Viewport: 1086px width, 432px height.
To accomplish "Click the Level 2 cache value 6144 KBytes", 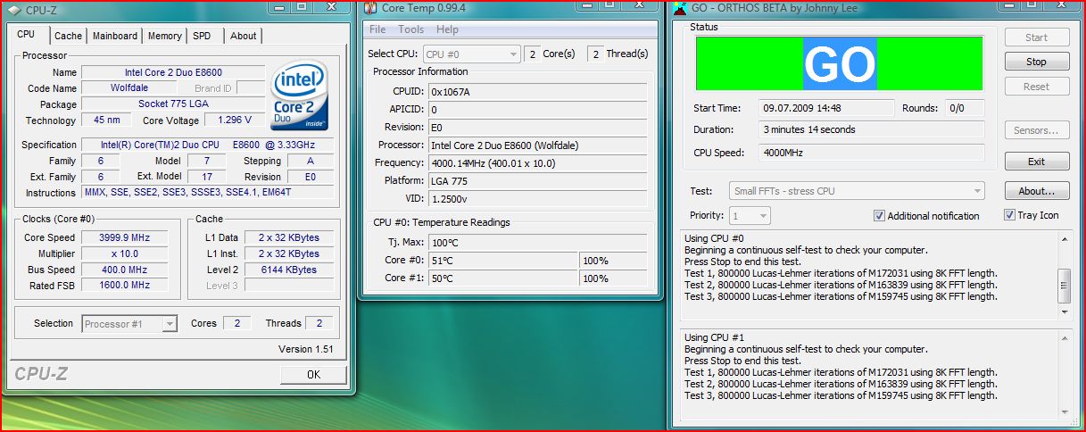I will (x=289, y=270).
